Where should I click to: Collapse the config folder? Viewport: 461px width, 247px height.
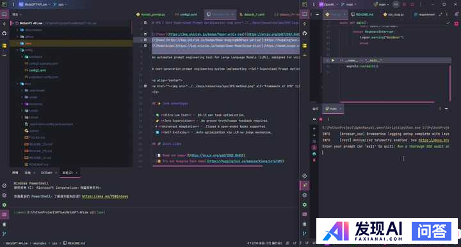coord(18,50)
